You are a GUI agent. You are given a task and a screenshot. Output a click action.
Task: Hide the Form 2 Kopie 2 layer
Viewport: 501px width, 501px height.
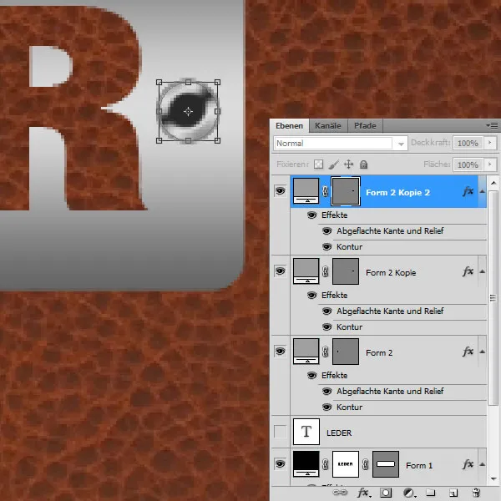280,191
